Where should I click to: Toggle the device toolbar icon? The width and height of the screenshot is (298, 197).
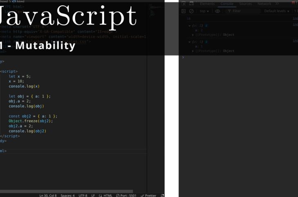(191, 4)
